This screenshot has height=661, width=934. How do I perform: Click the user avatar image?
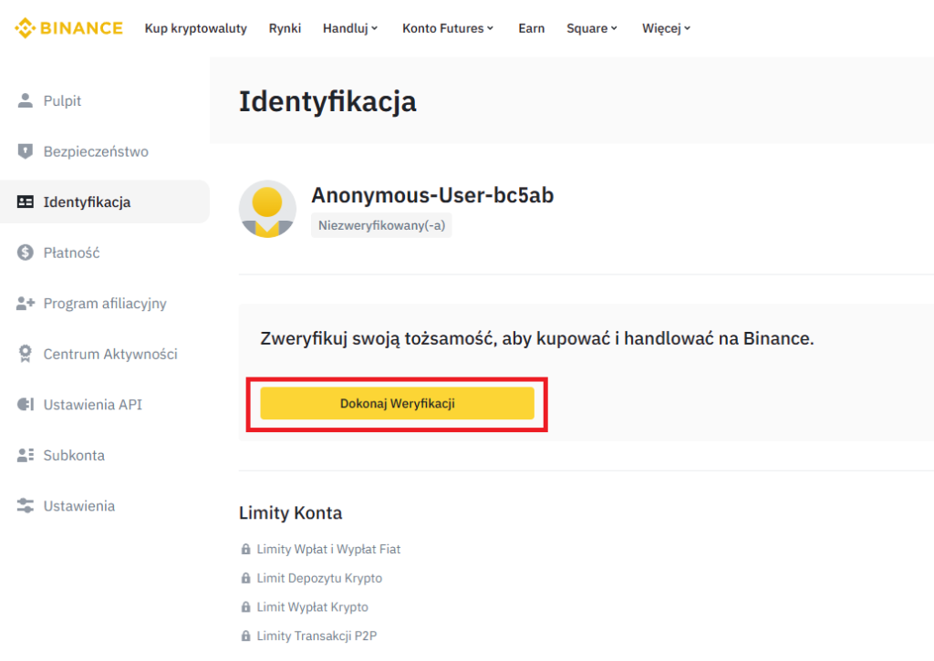pyautogui.click(x=267, y=209)
